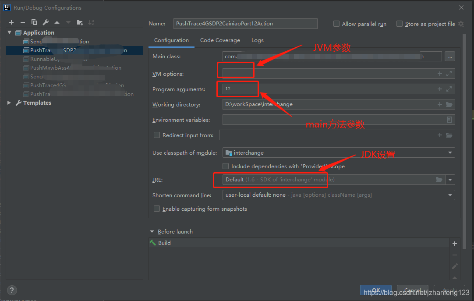This screenshot has height=301, width=474.
Task: Click the OK button
Action: tap(376, 290)
